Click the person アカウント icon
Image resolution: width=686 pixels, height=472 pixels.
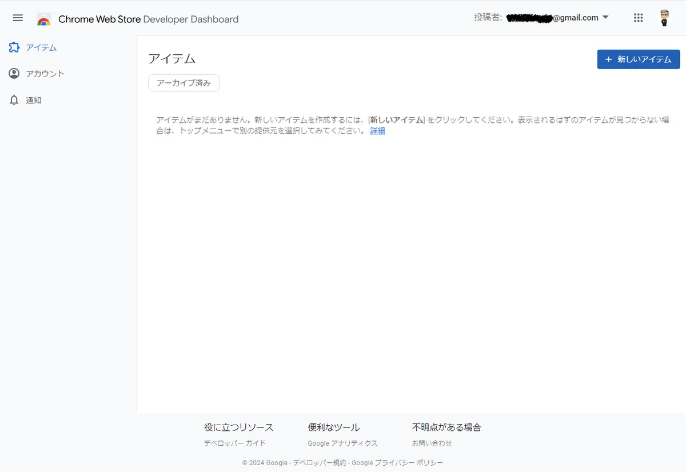[14, 74]
